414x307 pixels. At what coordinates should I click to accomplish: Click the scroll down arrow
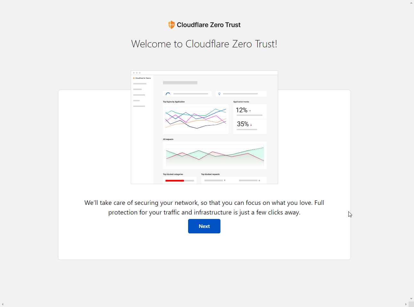pos(411,299)
